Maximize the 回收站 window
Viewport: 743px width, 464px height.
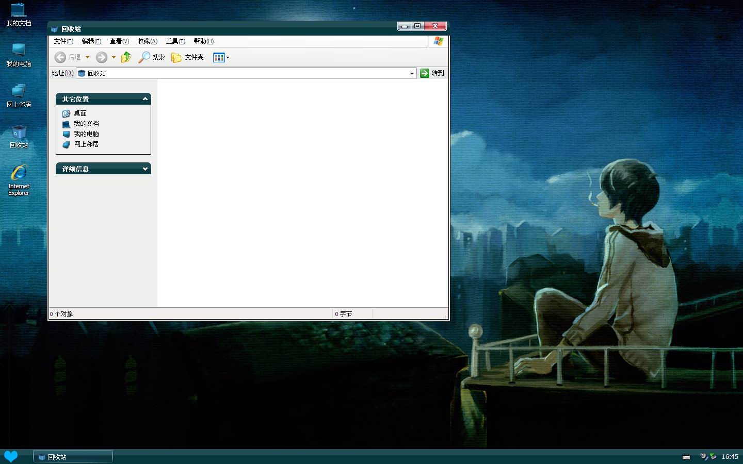(x=417, y=26)
